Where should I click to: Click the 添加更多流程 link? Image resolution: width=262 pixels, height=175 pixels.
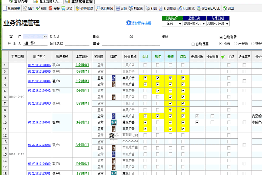tap(139, 23)
